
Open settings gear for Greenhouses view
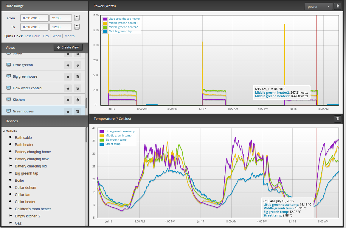click(x=68, y=112)
